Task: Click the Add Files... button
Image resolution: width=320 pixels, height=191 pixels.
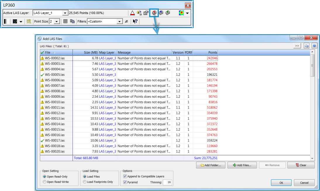Action: click(x=242, y=165)
